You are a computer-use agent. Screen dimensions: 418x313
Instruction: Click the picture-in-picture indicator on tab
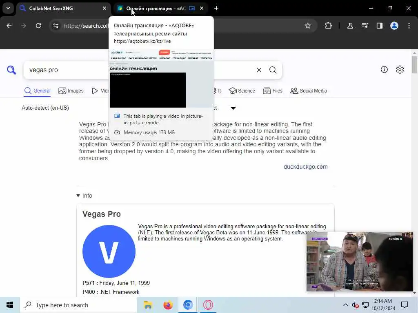[192, 8]
